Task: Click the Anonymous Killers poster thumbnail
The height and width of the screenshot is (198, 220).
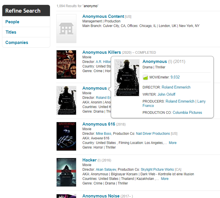Action: (x=66, y=64)
